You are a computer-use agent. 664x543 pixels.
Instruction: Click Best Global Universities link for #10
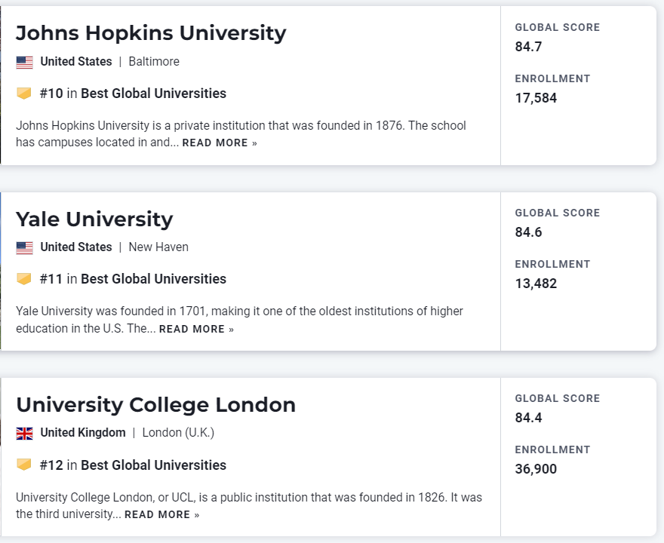point(153,94)
